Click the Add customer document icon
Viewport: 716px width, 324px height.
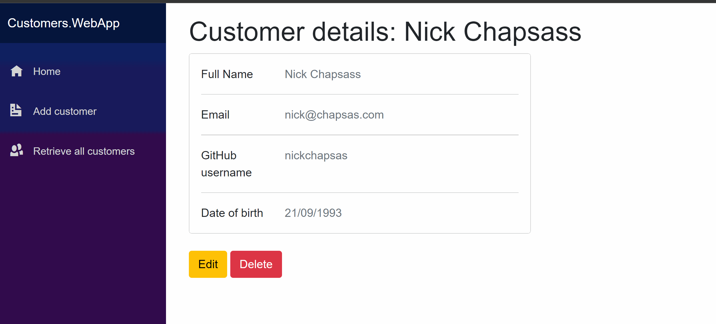pyautogui.click(x=16, y=110)
